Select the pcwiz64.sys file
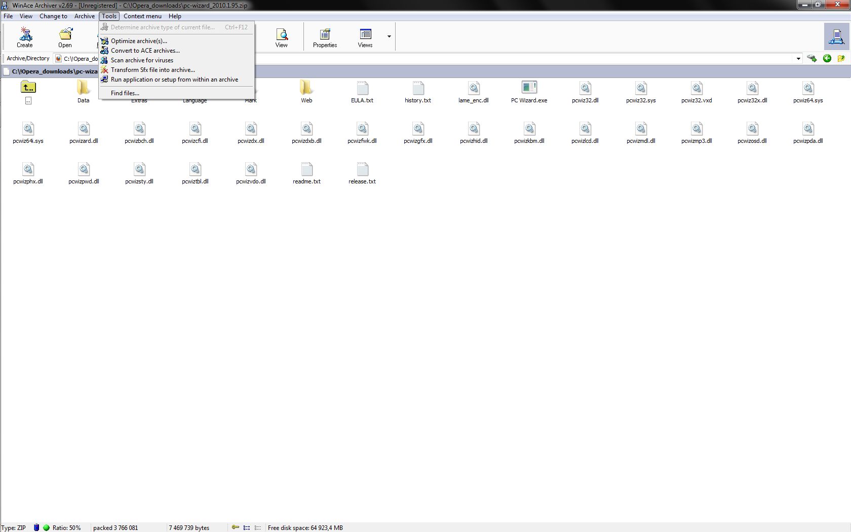Viewport: 851px width, 532px height. click(x=808, y=92)
